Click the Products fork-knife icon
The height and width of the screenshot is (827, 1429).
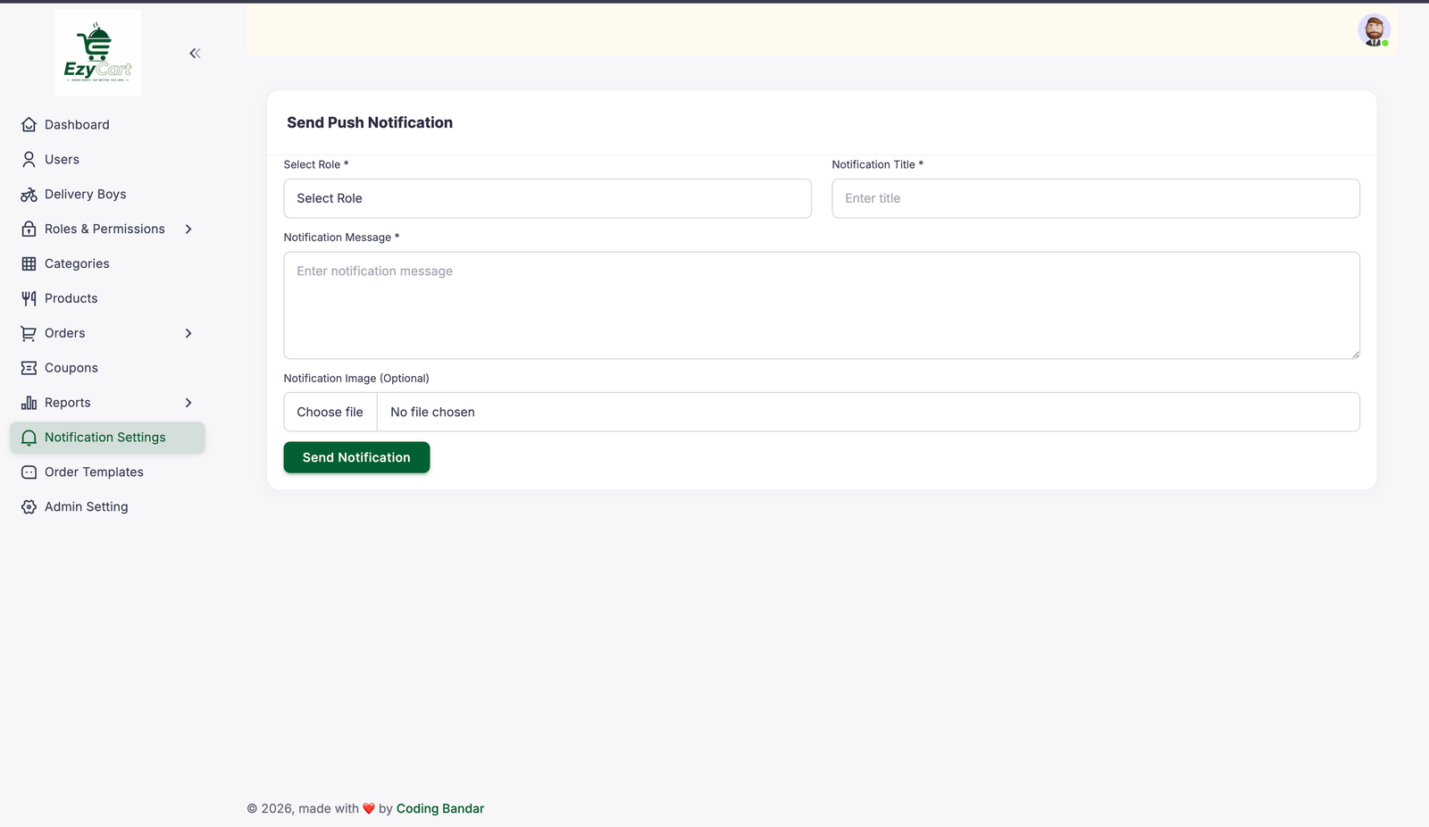pos(29,299)
